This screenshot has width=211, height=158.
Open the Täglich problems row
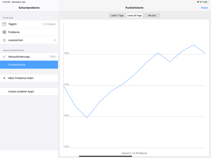tap(29, 24)
